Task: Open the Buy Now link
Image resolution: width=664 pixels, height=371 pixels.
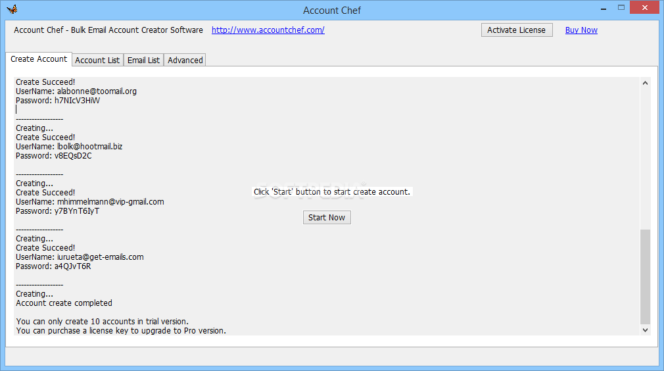Action: tap(581, 30)
